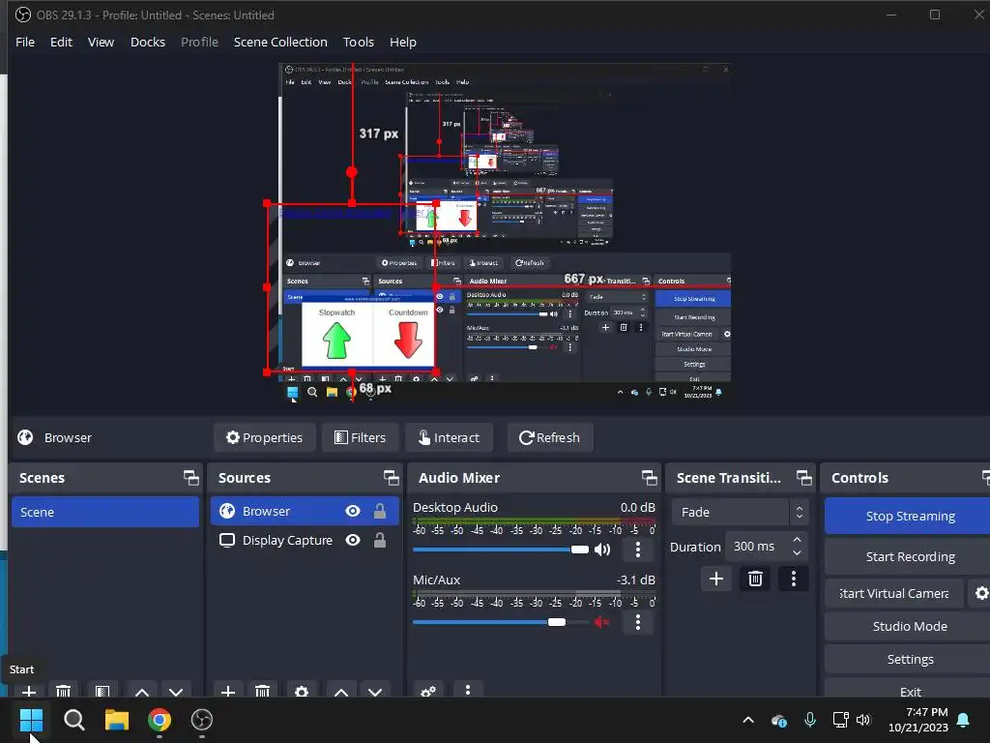Remove selected scene with trash icon

[x=63, y=691]
